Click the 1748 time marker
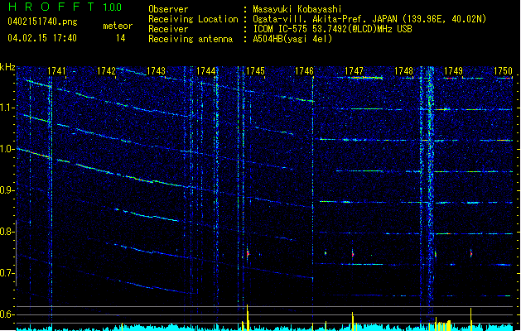Viewport: 521px width, 331px height. pyautogui.click(x=403, y=71)
